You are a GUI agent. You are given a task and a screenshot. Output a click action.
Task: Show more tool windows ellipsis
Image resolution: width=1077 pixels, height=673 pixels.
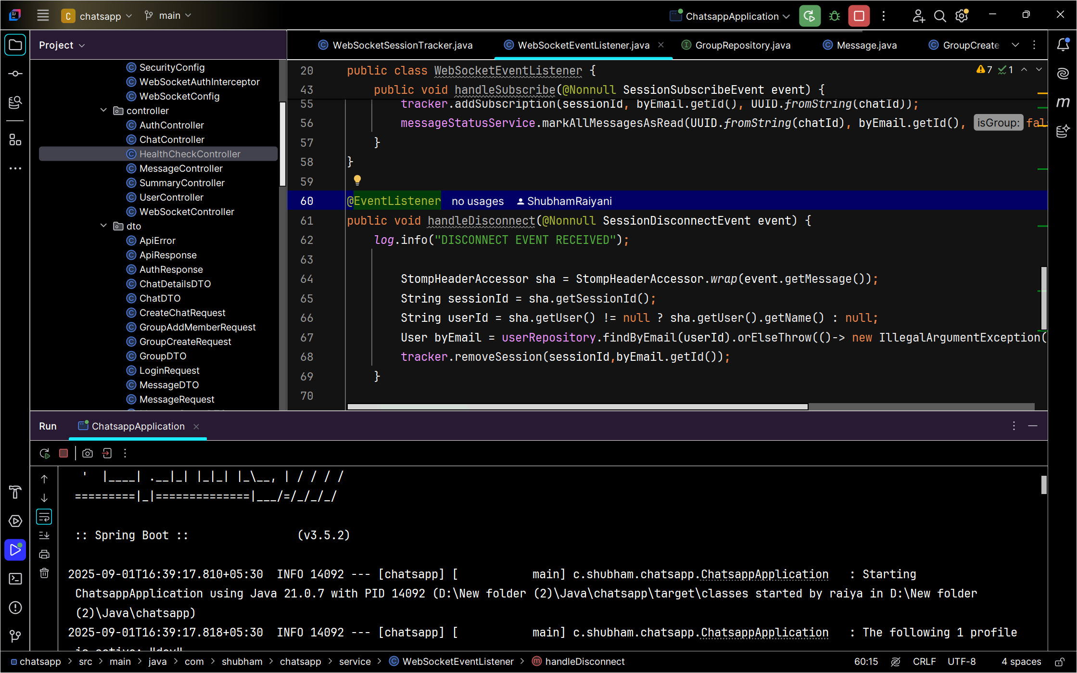(15, 168)
